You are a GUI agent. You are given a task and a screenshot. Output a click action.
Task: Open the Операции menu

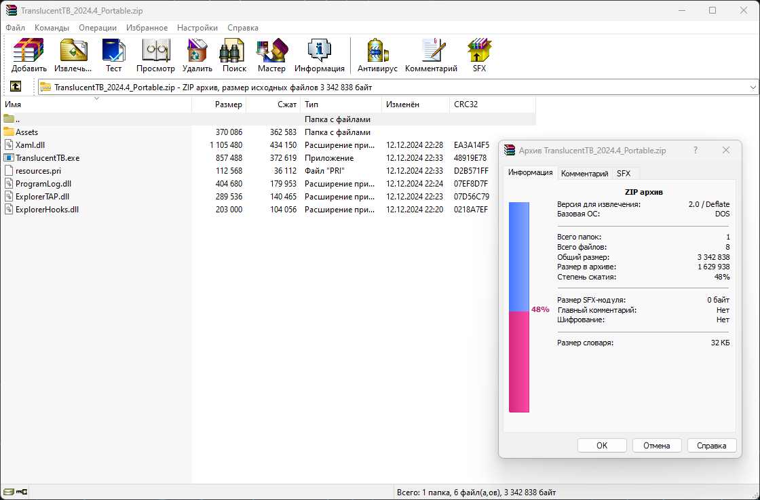(97, 28)
